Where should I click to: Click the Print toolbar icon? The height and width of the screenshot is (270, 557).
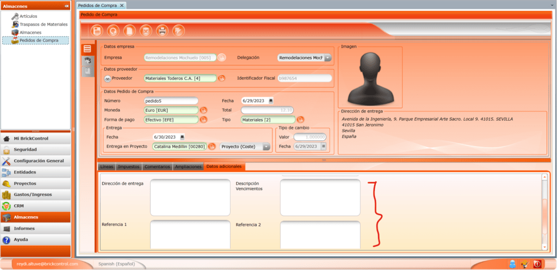pos(162,30)
